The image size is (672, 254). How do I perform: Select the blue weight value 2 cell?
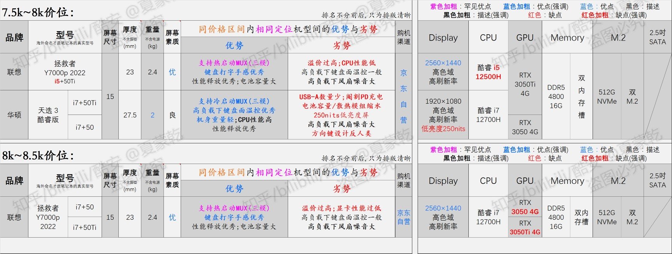153,115
